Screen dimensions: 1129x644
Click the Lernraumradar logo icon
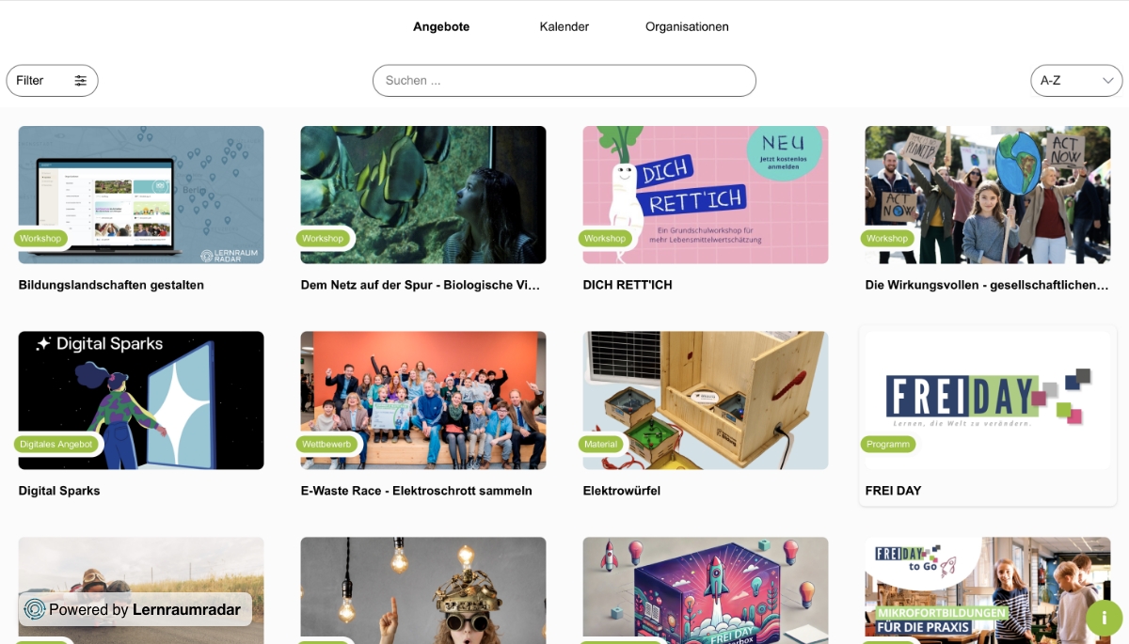35,609
